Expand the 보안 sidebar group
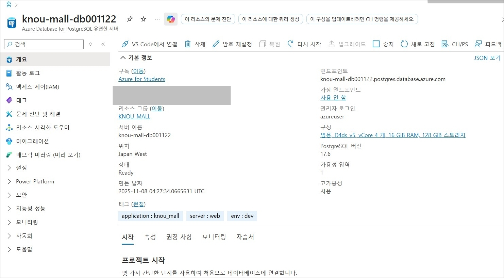This screenshot has height=278, width=504. click(x=9, y=195)
